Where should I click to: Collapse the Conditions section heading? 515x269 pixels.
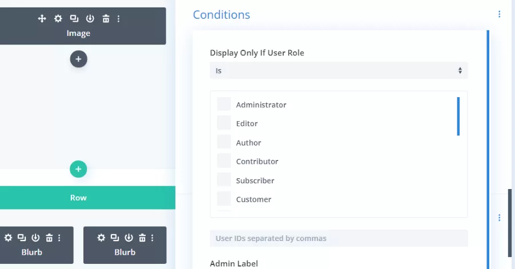click(x=221, y=15)
